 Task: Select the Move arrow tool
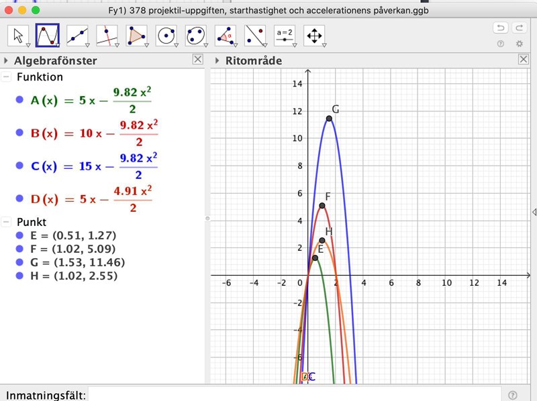point(19,36)
